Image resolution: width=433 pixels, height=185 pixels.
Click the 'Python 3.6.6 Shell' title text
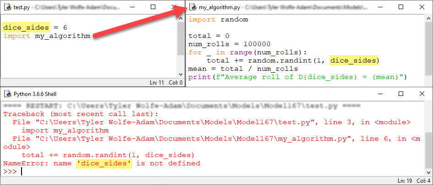click(x=35, y=94)
